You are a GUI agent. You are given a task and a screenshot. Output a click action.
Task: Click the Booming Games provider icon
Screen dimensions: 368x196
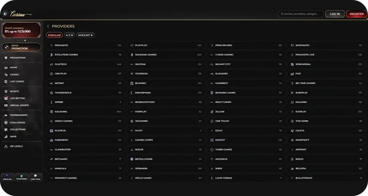point(212,93)
